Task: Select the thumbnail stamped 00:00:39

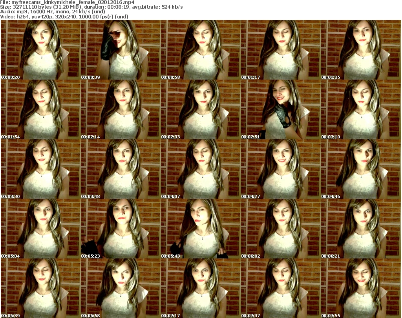Action: 121,50
